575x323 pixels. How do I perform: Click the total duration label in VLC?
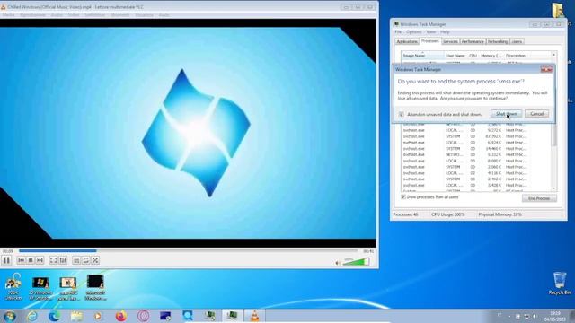(x=368, y=251)
